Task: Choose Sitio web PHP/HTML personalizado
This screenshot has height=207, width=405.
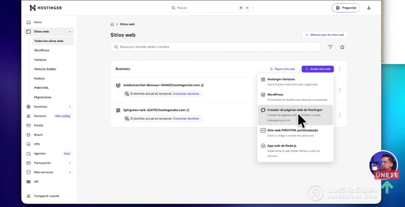Action: click(295, 133)
